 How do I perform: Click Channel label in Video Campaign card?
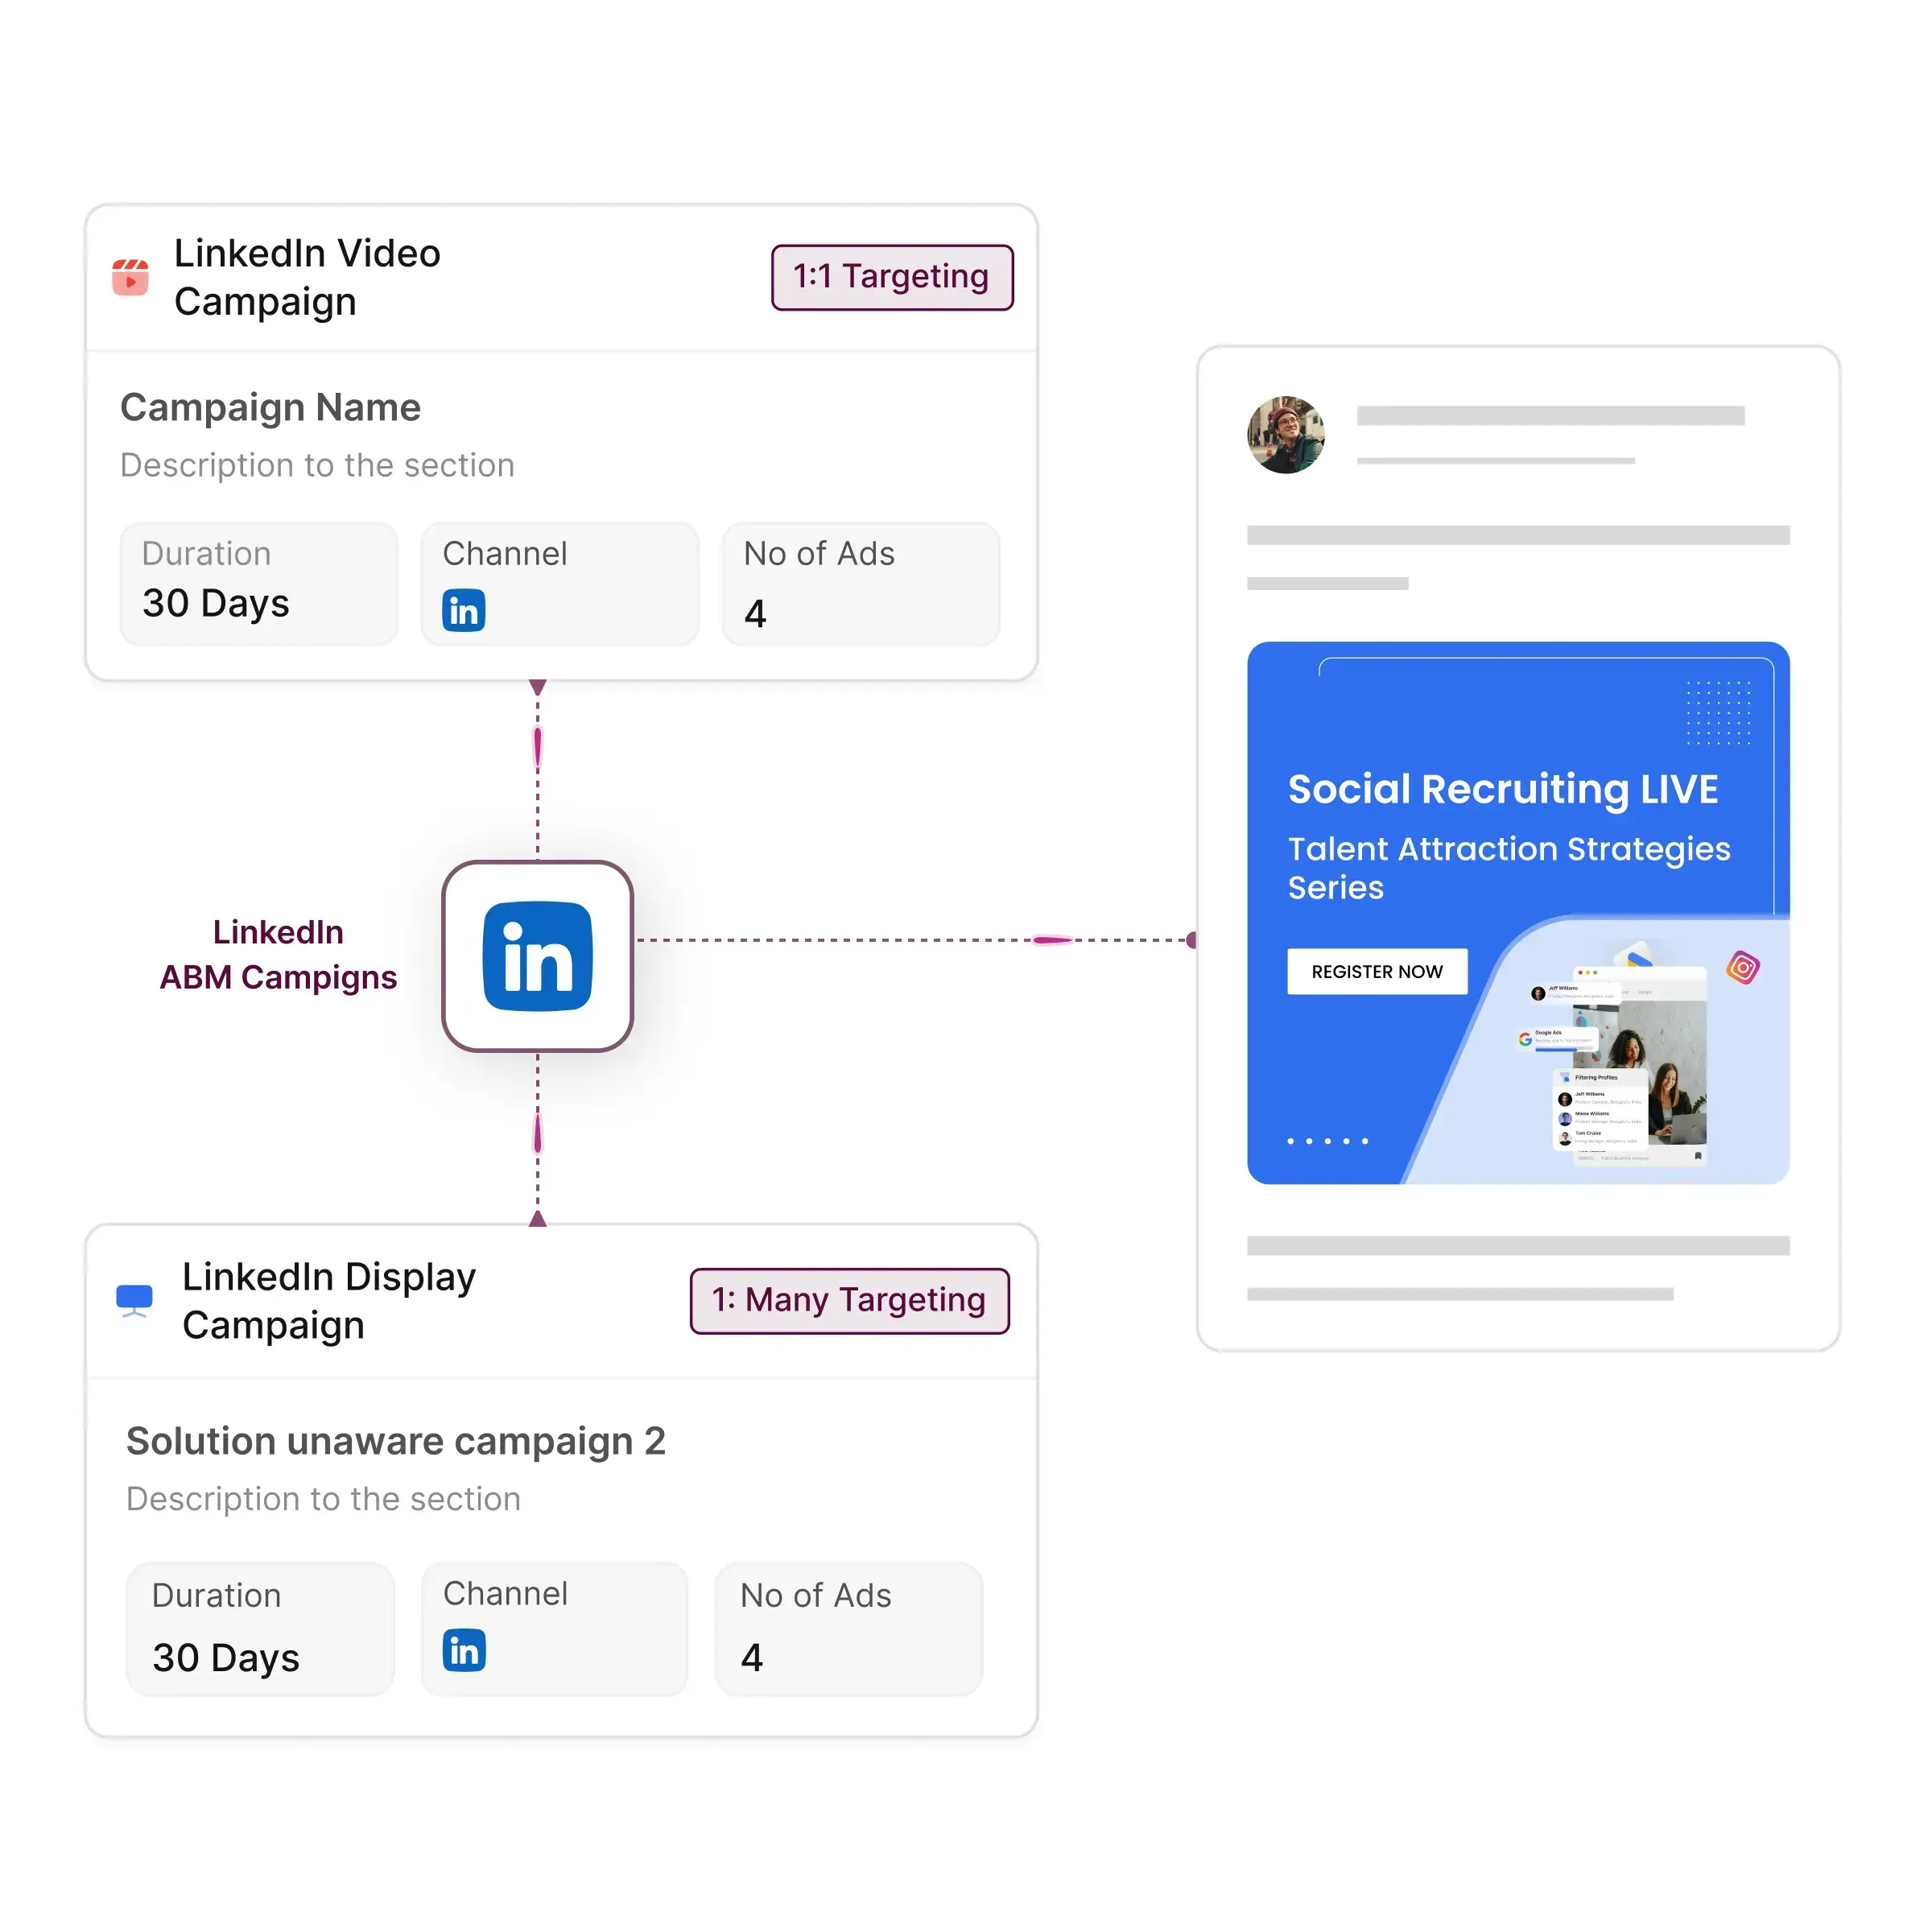coord(505,553)
